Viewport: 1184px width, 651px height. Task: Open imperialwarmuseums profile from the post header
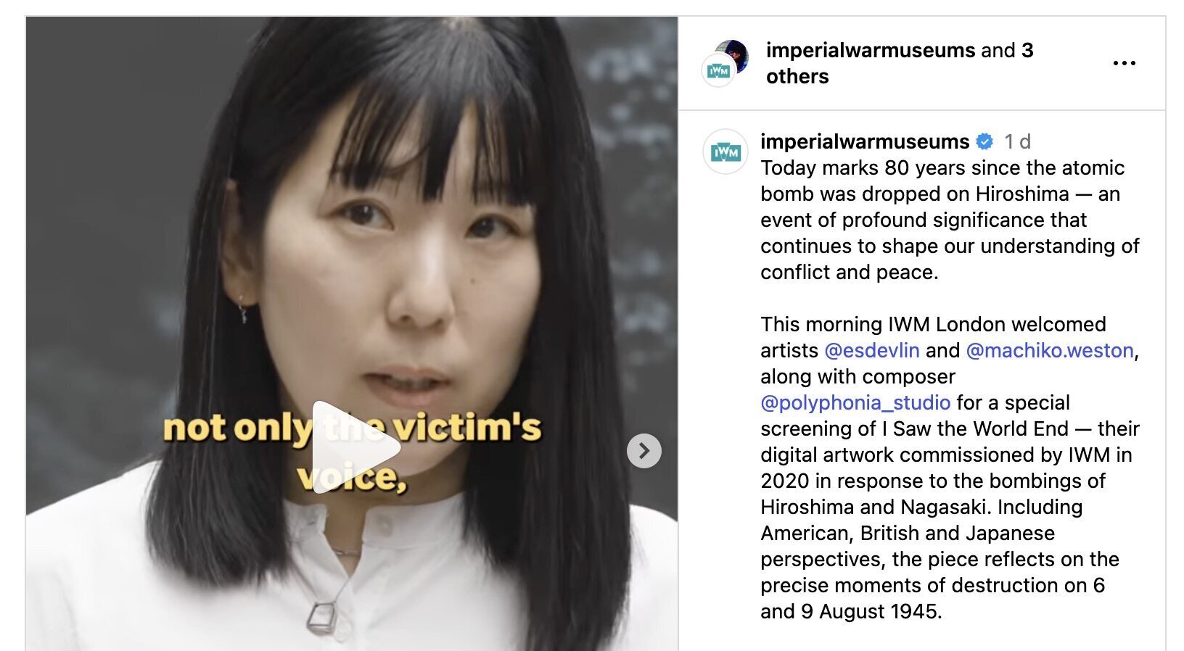871,50
